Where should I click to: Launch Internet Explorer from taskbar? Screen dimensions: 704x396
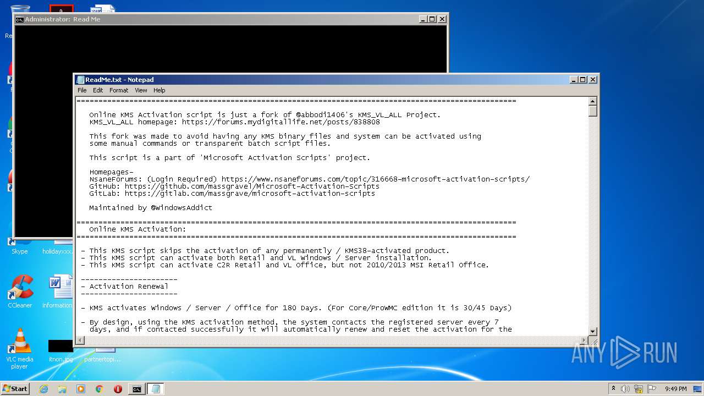click(x=43, y=389)
